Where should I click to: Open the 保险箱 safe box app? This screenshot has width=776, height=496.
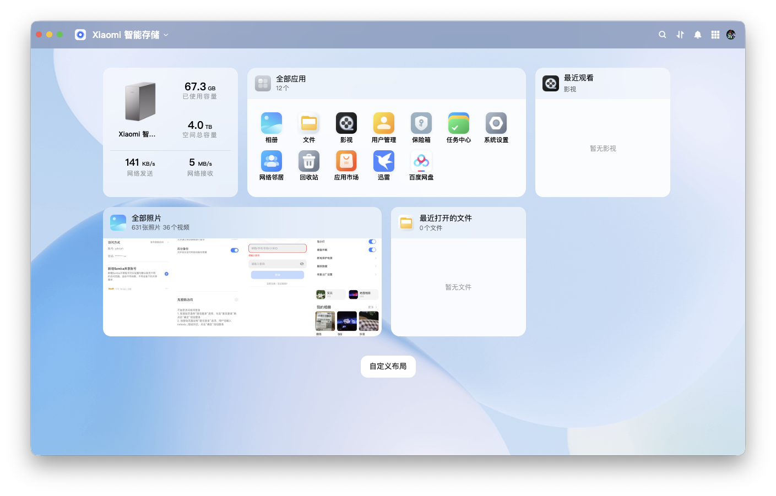click(x=421, y=123)
